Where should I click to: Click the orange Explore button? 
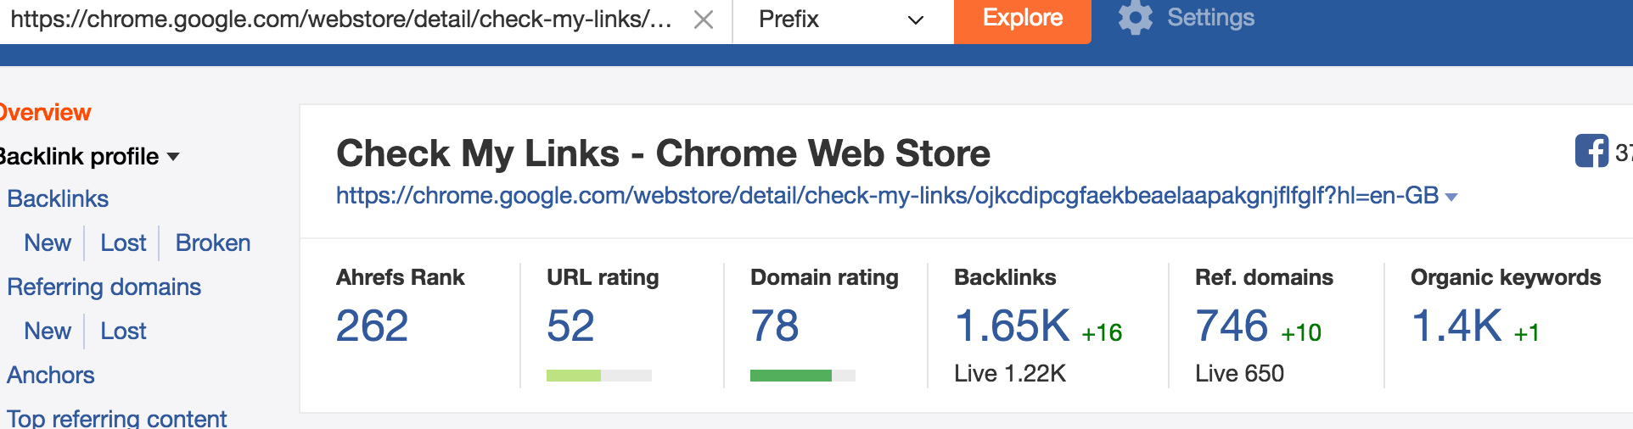coord(1022,19)
